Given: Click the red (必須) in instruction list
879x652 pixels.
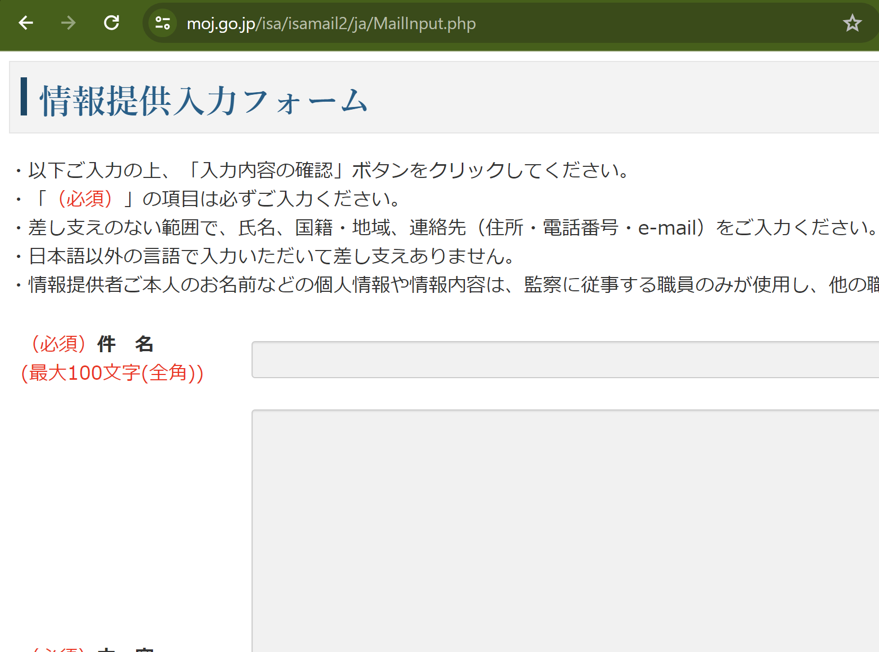Looking at the screenshot, I should 85,199.
